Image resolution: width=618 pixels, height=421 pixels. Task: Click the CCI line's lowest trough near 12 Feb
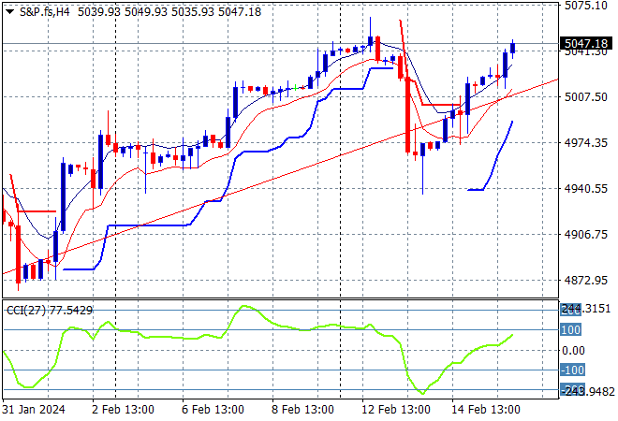pyautogui.click(x=423, y=393)
